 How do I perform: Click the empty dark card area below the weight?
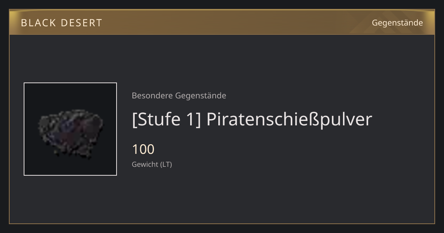tap(259, 196)
